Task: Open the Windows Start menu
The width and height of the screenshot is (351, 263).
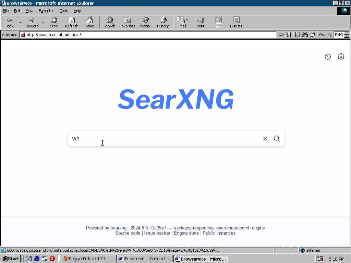Action: (11, 259)
